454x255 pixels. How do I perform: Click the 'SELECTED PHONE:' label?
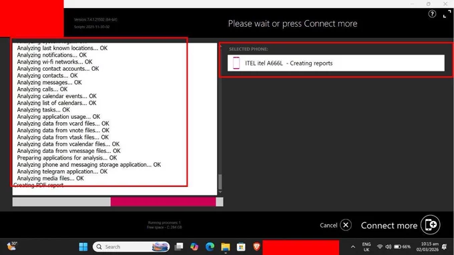(248, 49)
